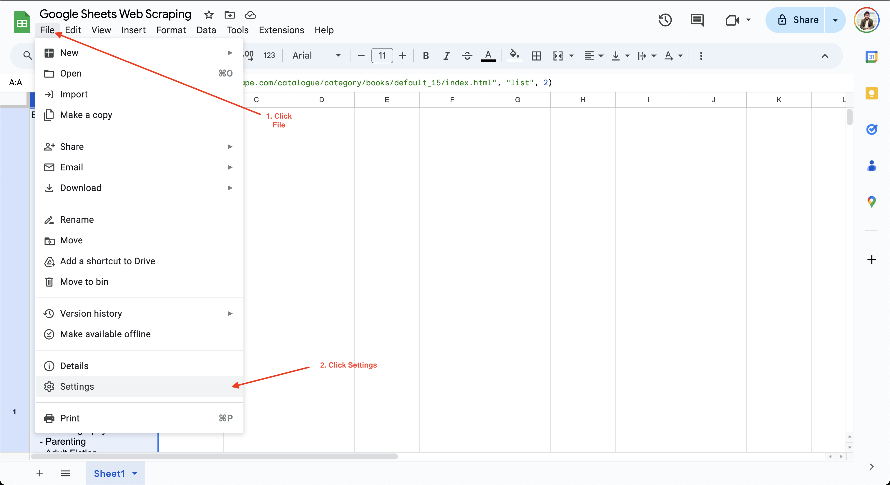Viewport: 890px width, 485px height.
Task: Show all comments using the comment icon
Action: tap(697, 20)
